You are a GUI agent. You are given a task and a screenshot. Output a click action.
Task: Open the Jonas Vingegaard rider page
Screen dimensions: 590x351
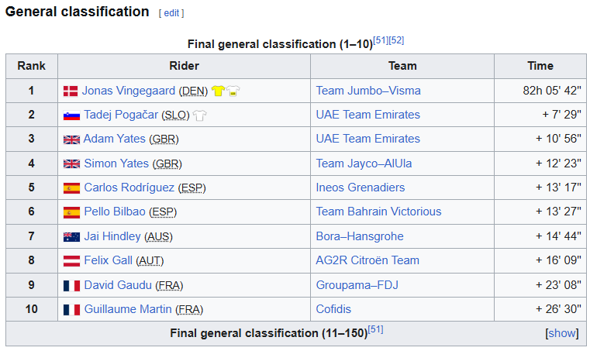point(129,91)
